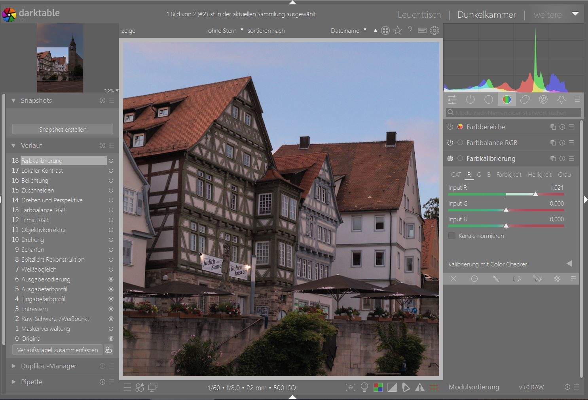Viewport: 588px width, 400px height.
Task: Disable the Farbkalibrierung module power button
Action: click(450, 158)
